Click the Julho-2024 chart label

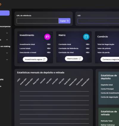[61, 81]
